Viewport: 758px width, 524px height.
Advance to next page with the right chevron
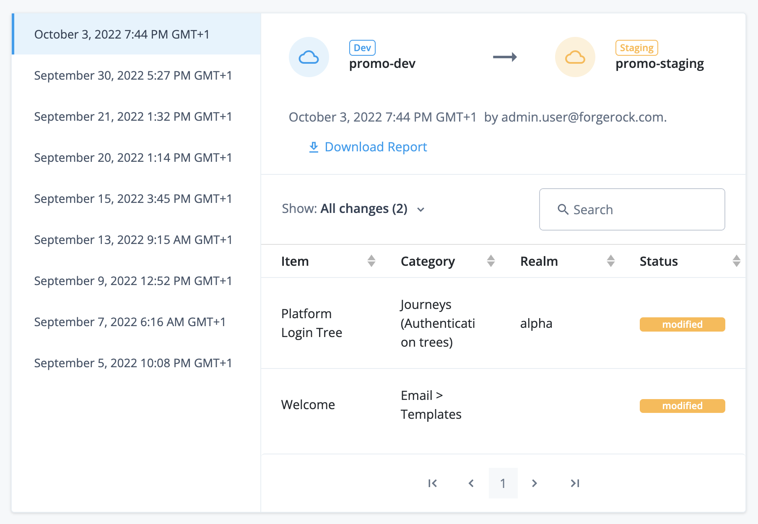point(535,483)
